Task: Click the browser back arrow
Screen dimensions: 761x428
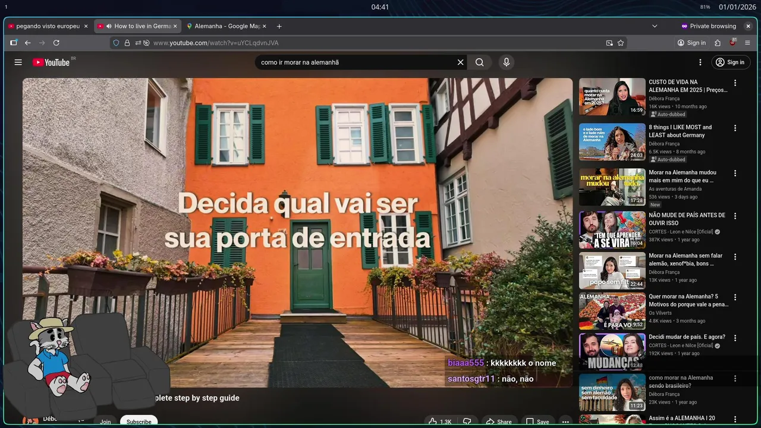Action: point(27,43)
